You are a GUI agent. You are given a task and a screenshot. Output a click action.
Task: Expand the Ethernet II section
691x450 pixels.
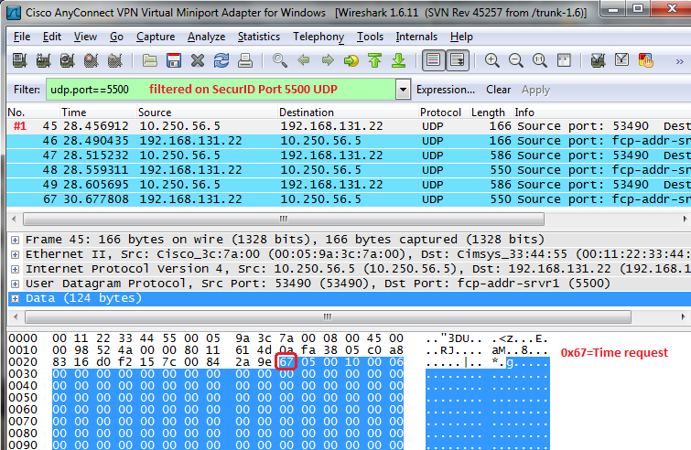click(15, 253)
